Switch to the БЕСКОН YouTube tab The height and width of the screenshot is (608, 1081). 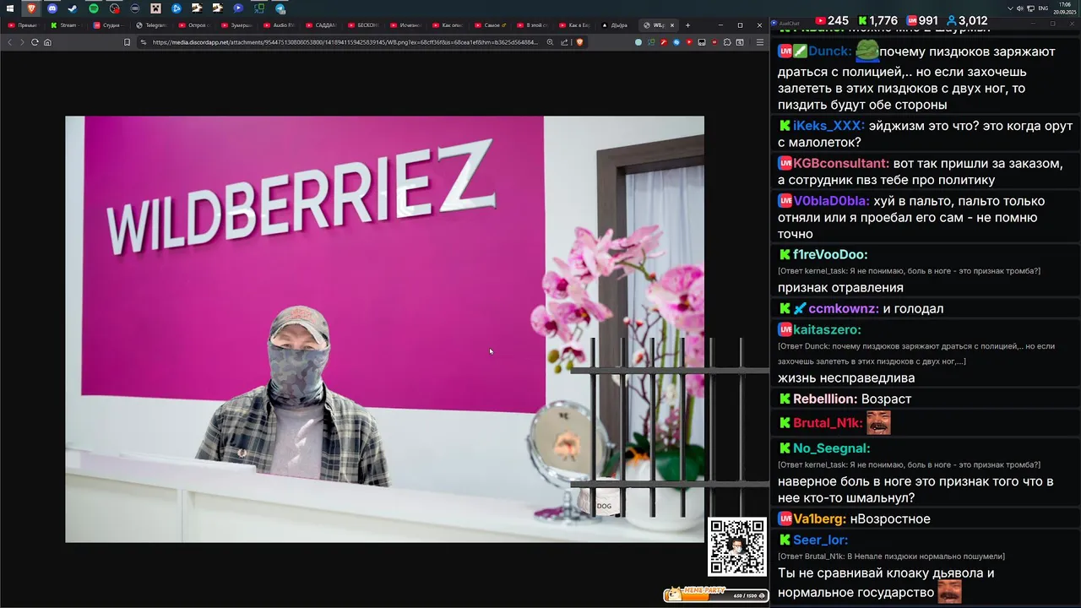point(364,25)
